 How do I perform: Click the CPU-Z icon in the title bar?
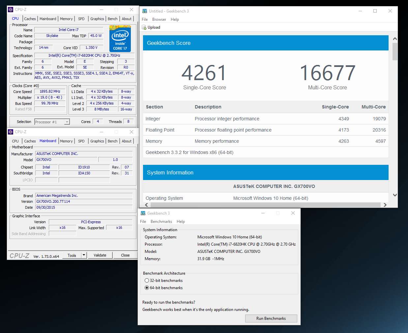11,9
